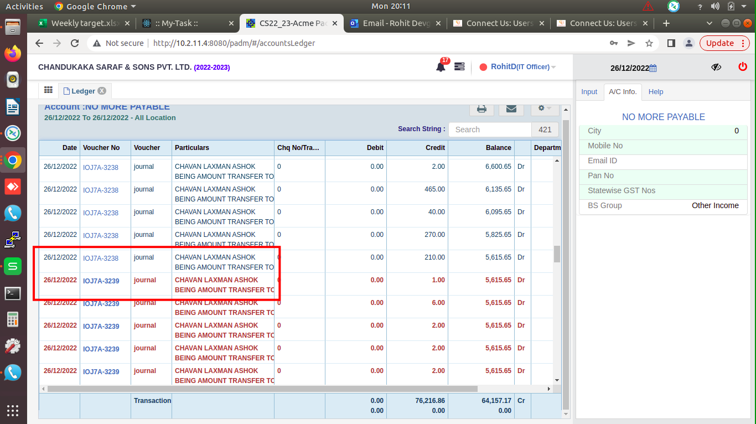Open LibreOffice Writer from dock

(x=13, y=106)
